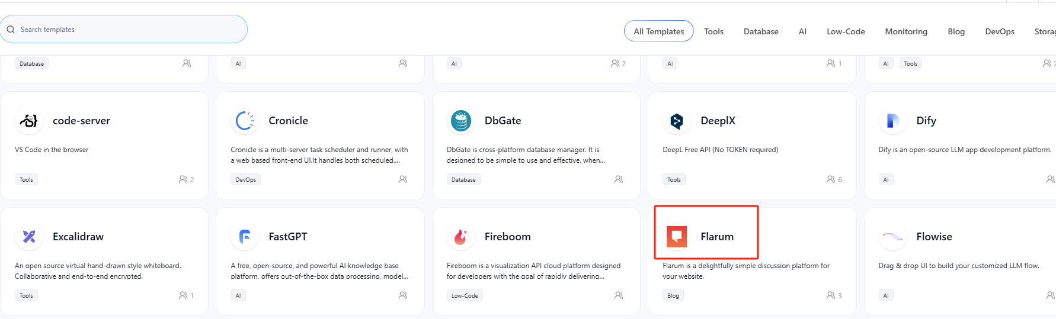The image size is (1056, 319).
Task: Click the Blog tag on Flarum card
Action: (x=673, y=295)
